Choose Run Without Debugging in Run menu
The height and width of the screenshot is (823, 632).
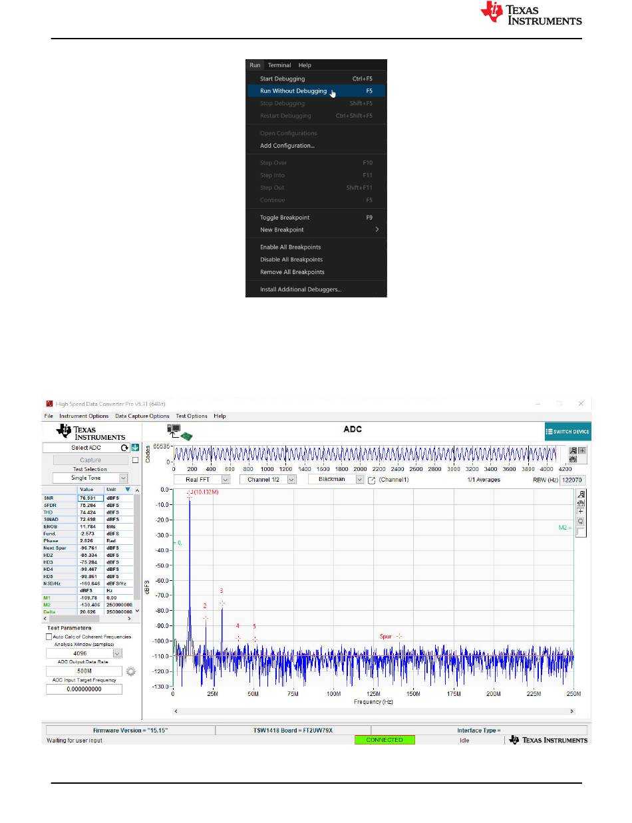pyautogui.click(x=317, y=91)
